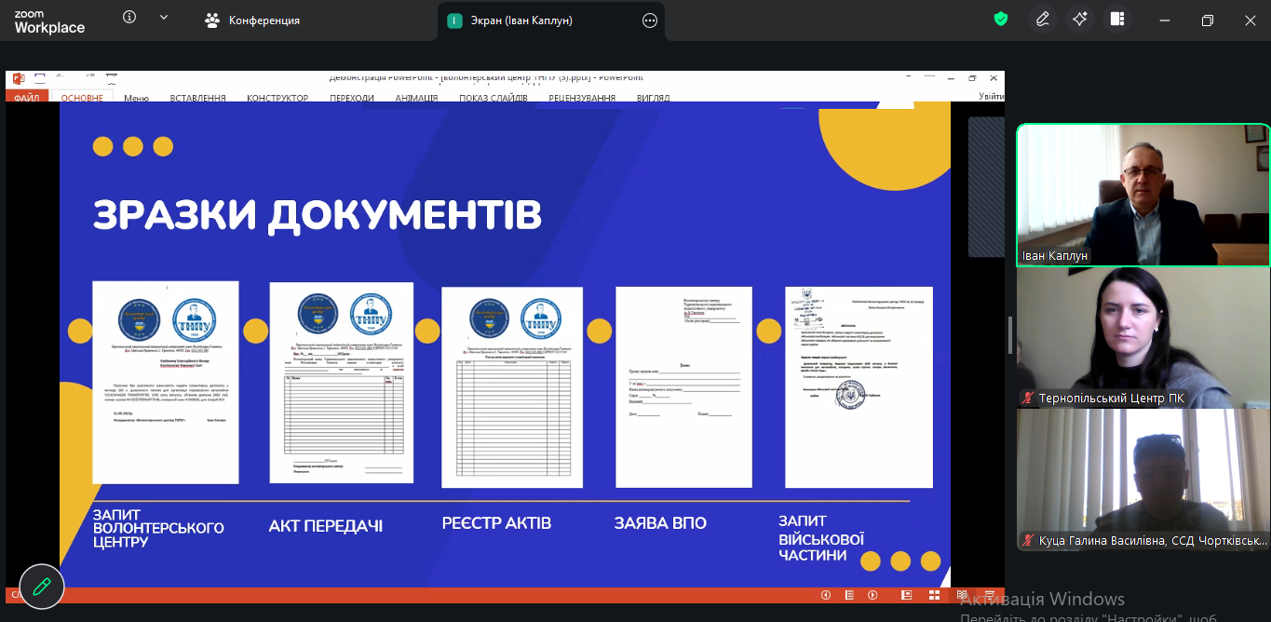This screenshot has height=622, width=1271.
Task: Open the AI Companion sparkle icon
Action: (1080, 19)
